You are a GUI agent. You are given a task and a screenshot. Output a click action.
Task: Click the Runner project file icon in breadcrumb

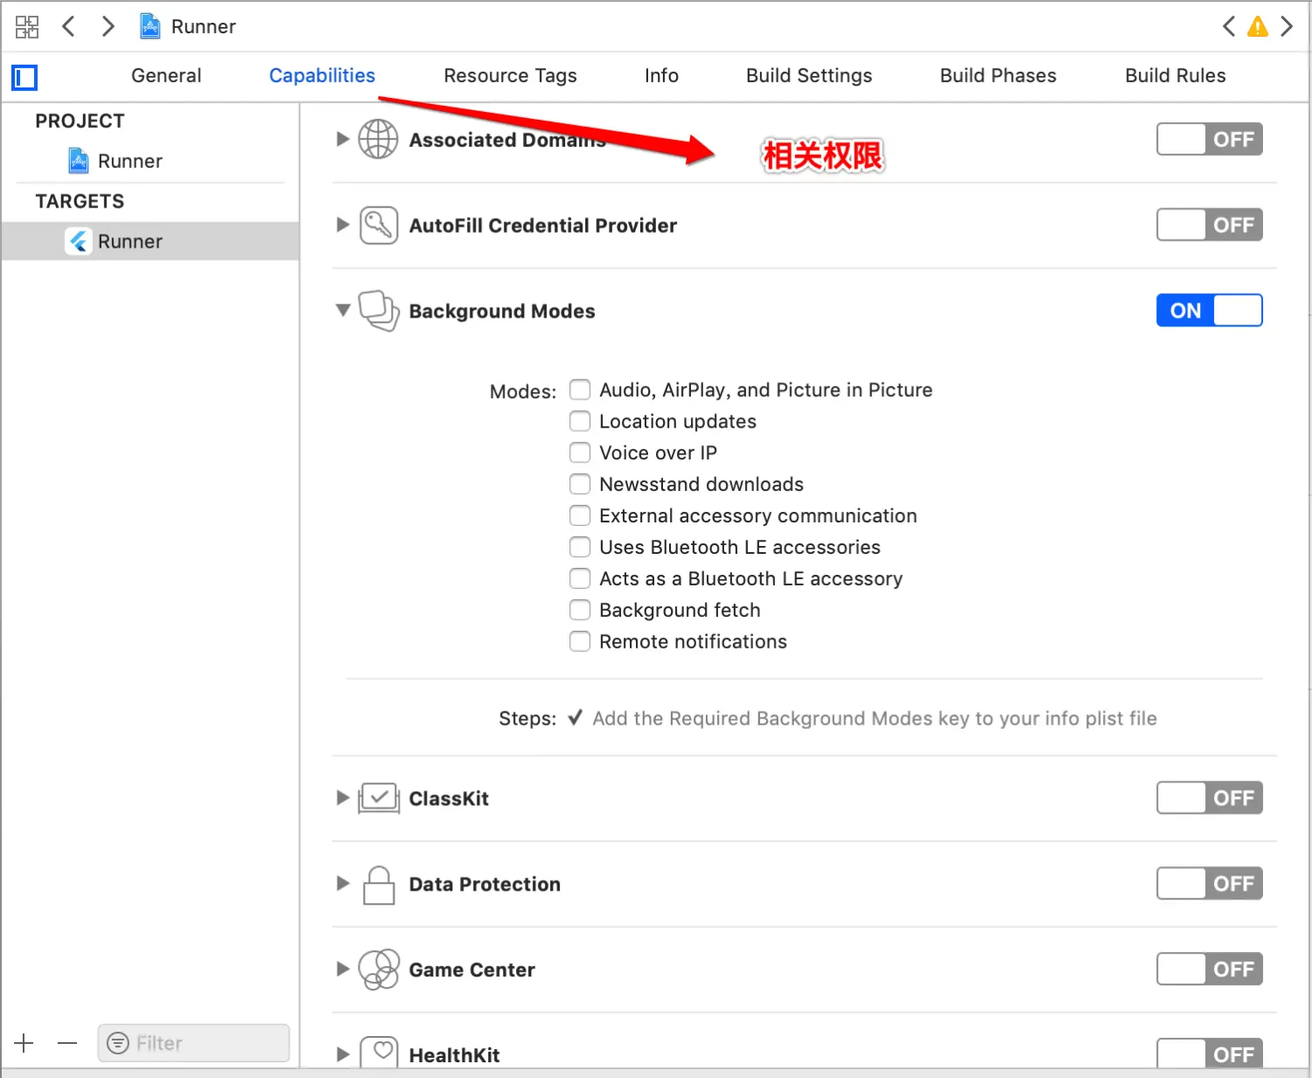point(150,26)
